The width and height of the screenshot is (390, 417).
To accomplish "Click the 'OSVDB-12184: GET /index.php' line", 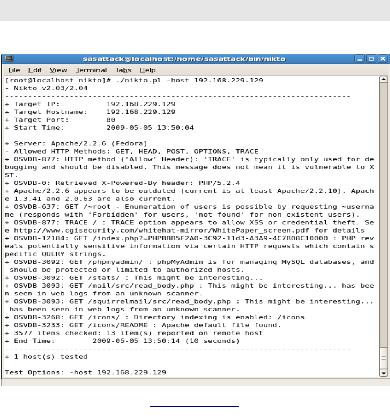I will point(189,238).
